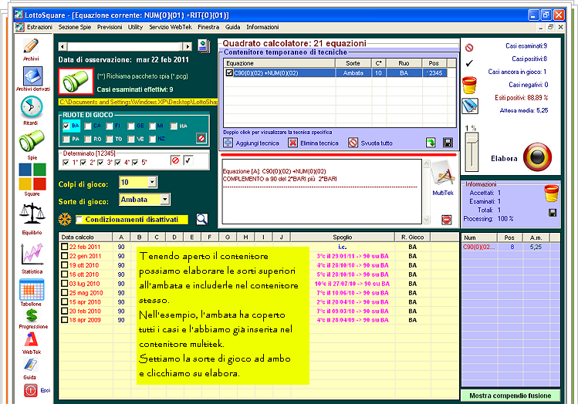Click the red jar icon in Informazioni
Screen dimensions: 578x404
tap(552, 194)
